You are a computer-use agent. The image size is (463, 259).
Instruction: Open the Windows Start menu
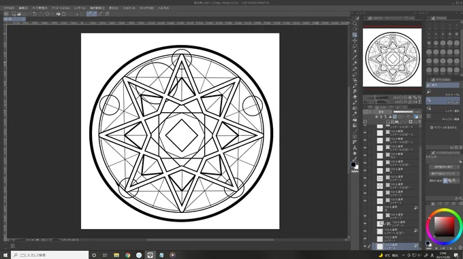pyautogui.click(x=5, y=255)
